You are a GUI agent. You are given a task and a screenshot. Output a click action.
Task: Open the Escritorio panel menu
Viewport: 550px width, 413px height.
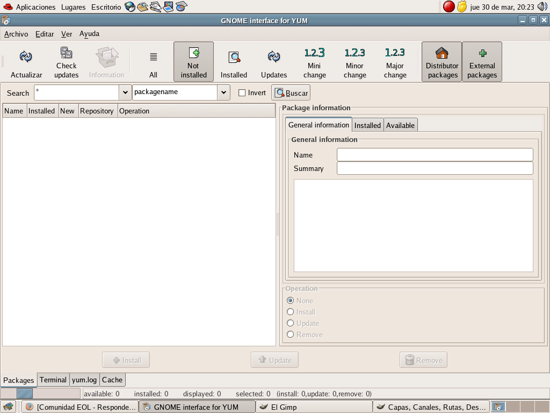[x=106, y=7]
